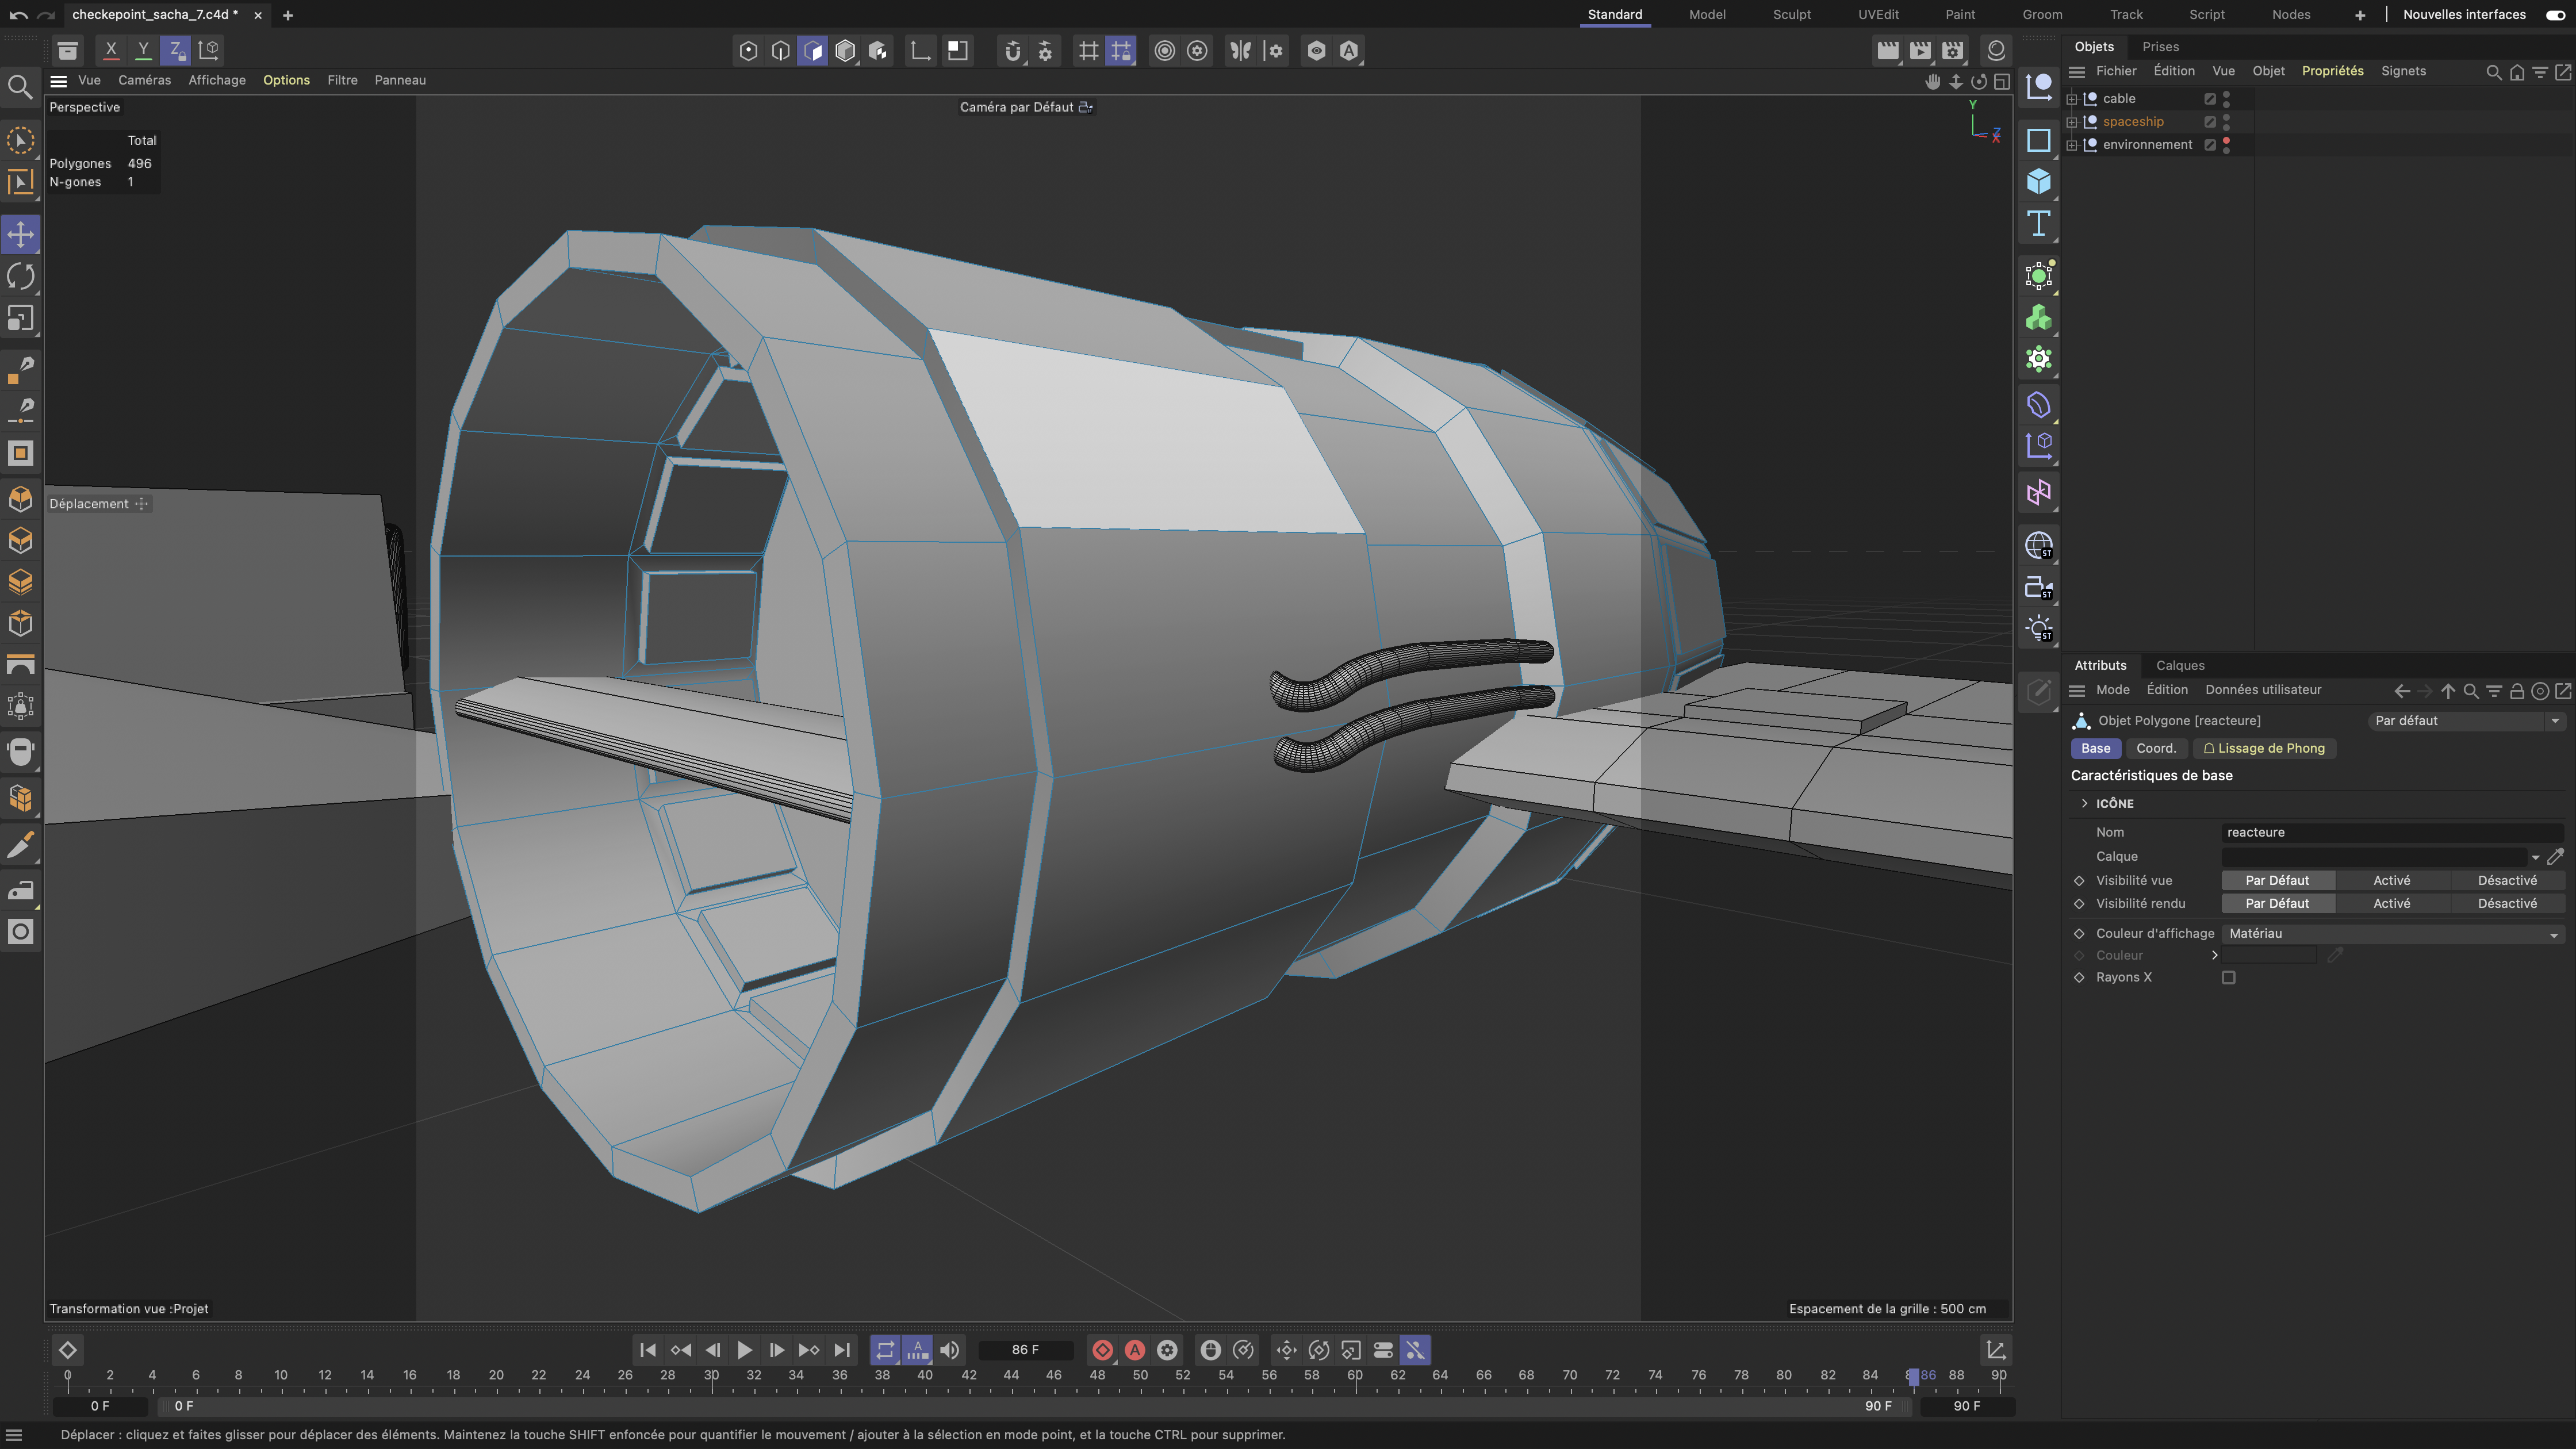This screenshot has width=2576, height=1449.
Task: Click the Cube primitive icon
Action: (2038, 182)
